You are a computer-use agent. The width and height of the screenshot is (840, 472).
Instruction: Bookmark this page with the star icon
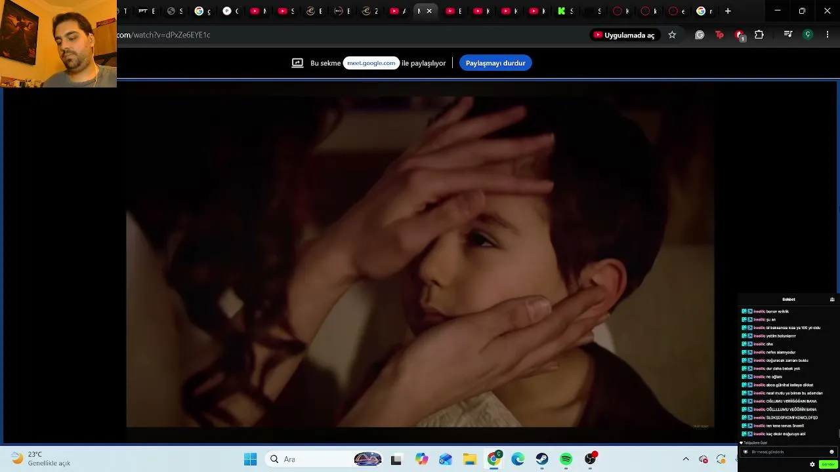672,35
